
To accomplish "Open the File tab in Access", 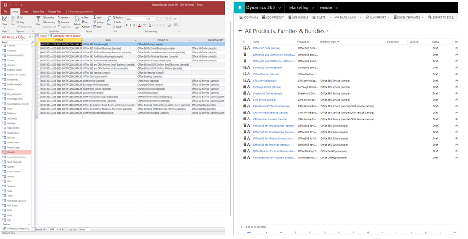I will pyautogui.click(x=5, y=11).
